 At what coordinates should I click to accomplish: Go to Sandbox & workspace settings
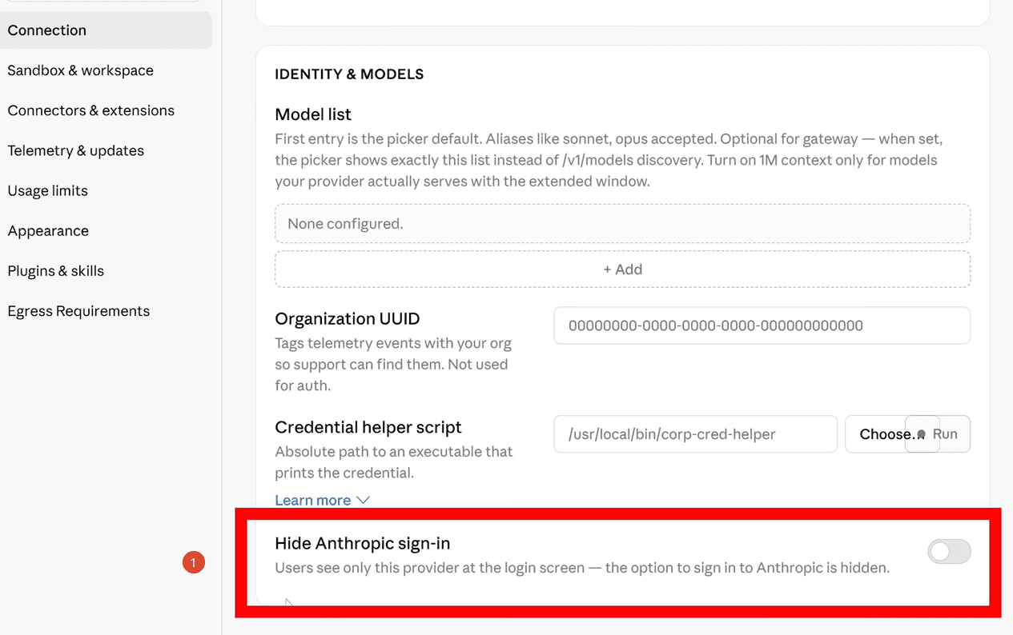(80, 70)
